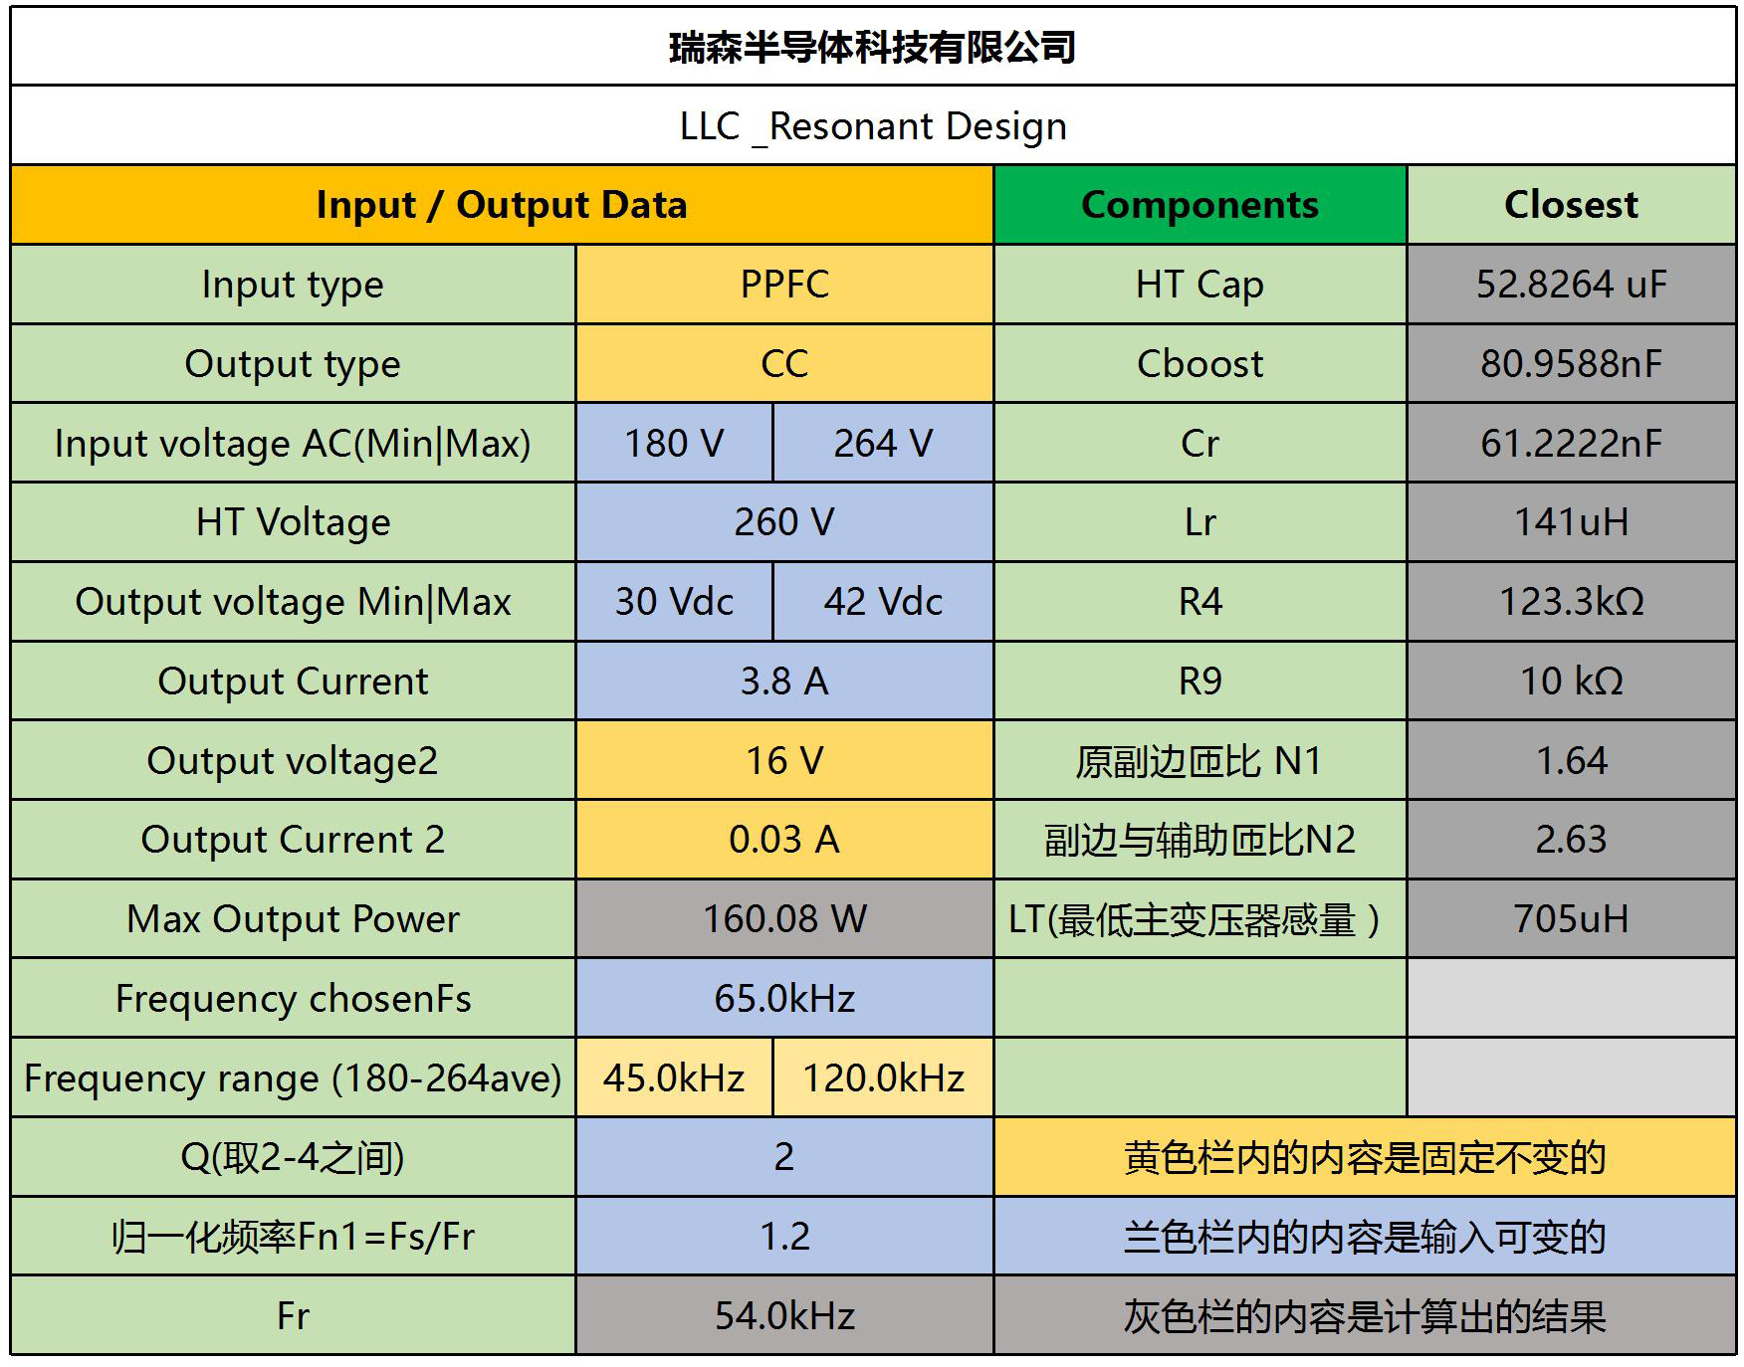Image resolution: width=1744 pixels, height=1367 pixels.
Task: Select the "原副边匝比 N1" cell
Action: [1200, 761]
